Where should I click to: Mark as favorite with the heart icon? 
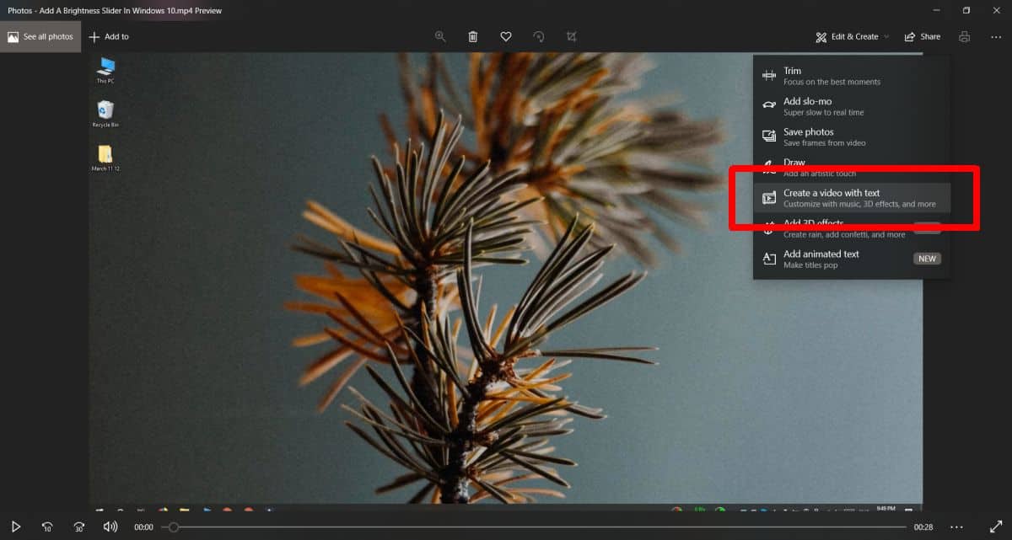[506, 37]
